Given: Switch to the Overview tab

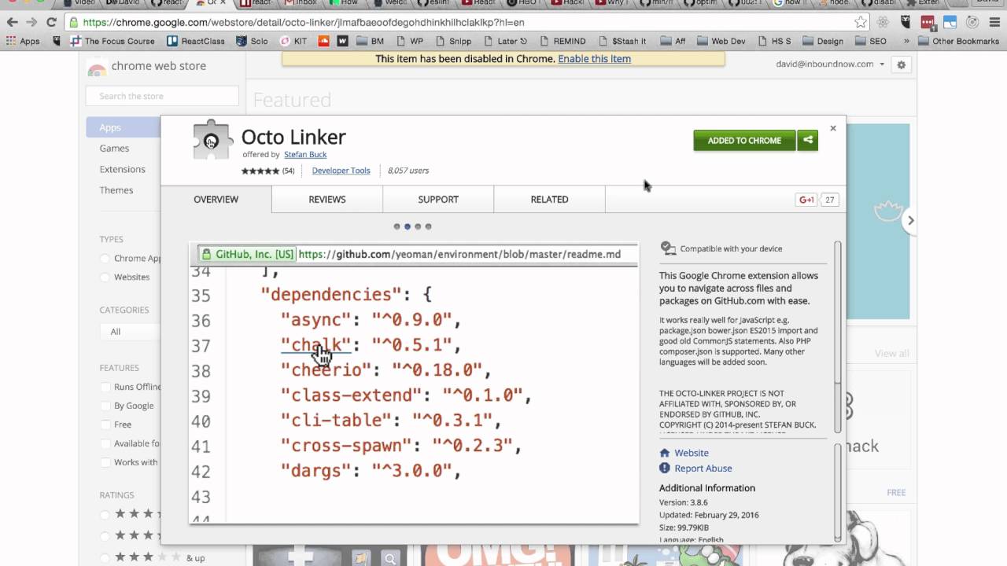Looking at the screenshot, I should (216, 200).
